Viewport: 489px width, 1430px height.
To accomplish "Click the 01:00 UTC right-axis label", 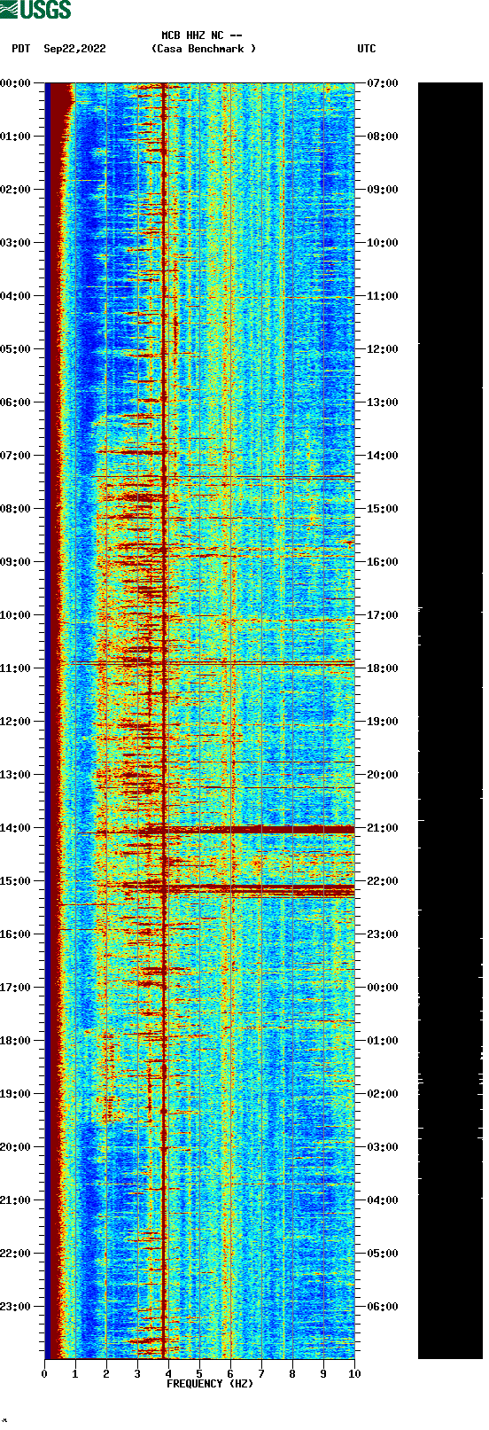I will 383,1041.
